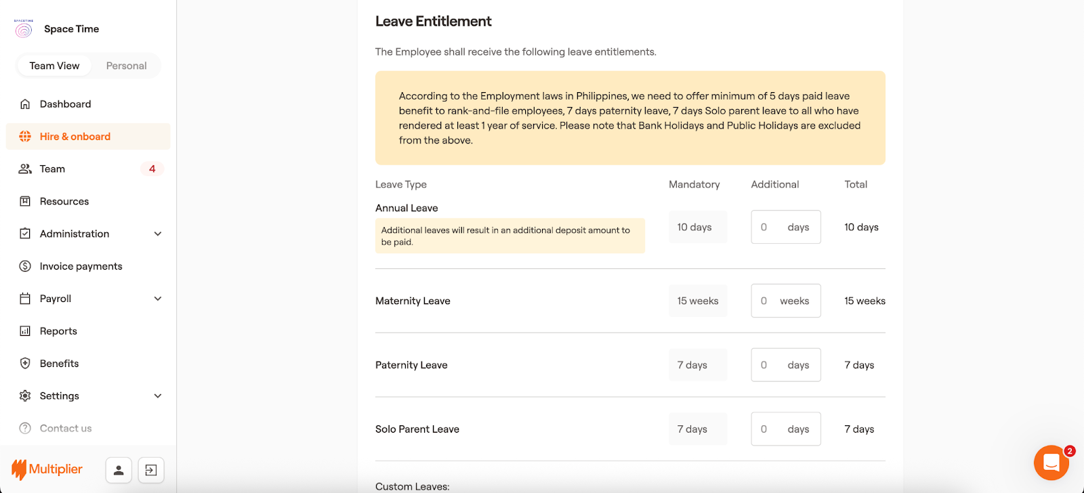
Task: Switch to Personal view toggle
Action: 126,66
